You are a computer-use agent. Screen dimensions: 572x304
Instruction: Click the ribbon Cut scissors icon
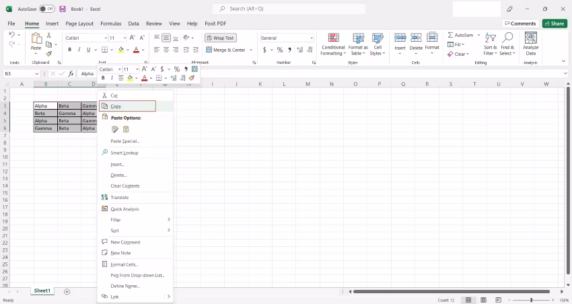[48, 35]
